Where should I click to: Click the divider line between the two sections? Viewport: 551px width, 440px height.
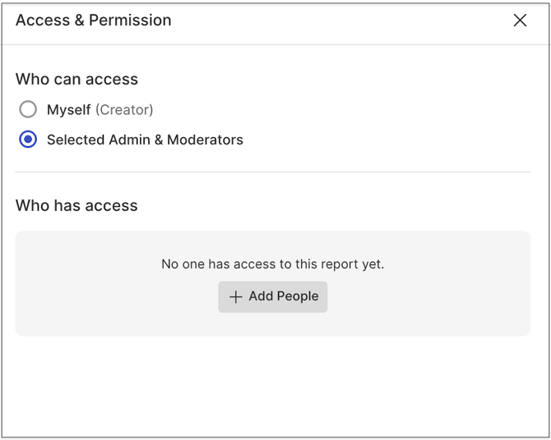pyautogui.click(x=272, y=172)
